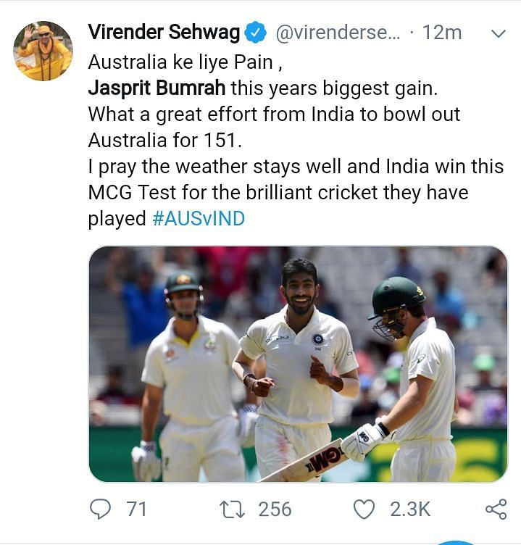Click the blue verified badge

(x=255, y=33)
